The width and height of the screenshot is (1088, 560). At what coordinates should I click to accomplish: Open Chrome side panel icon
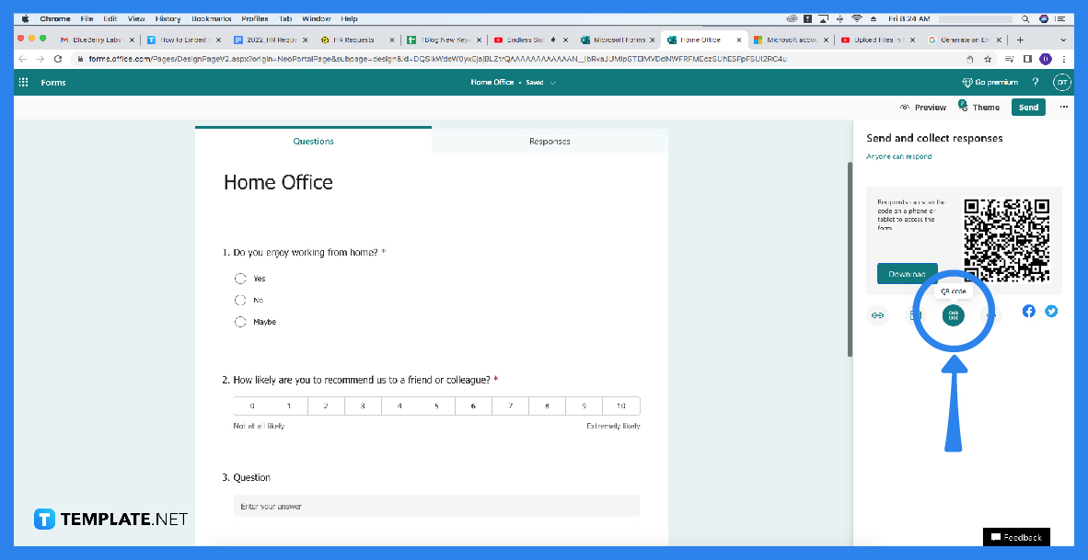[1027, 59]
